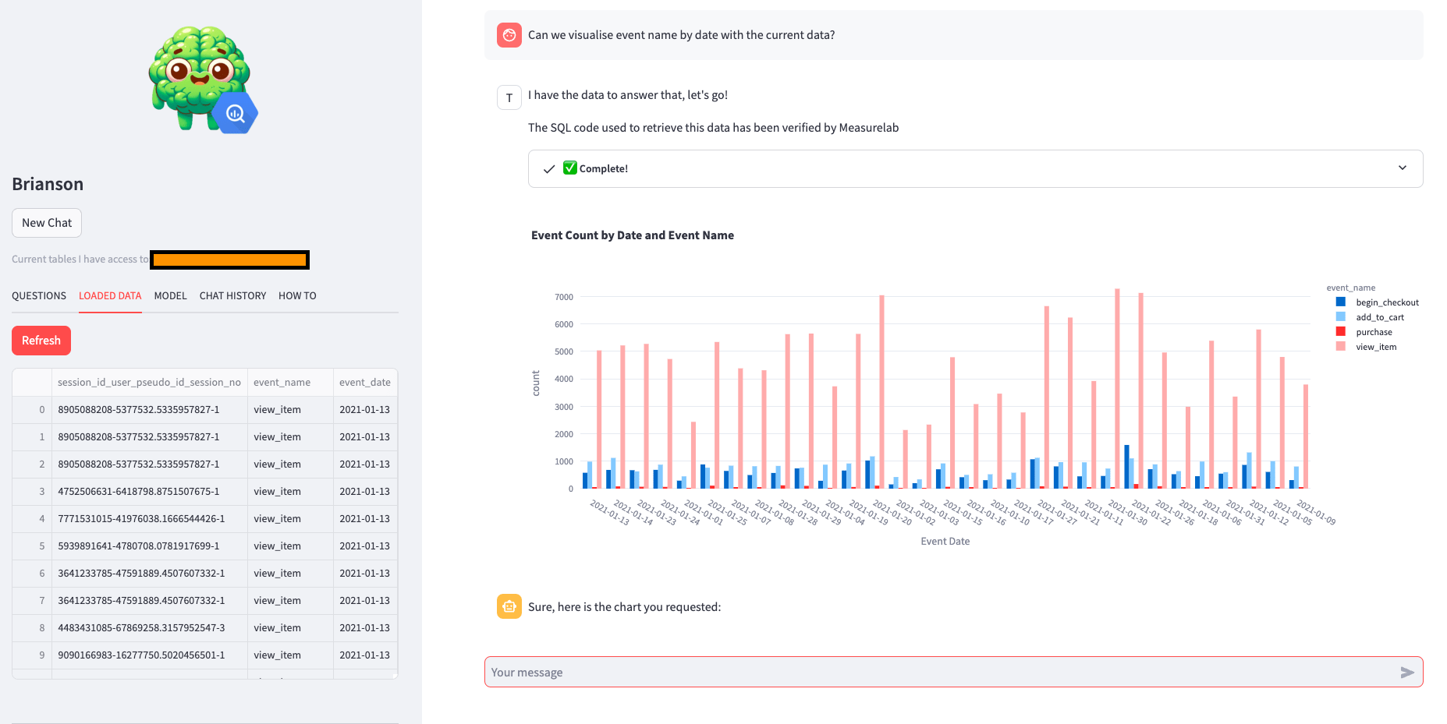Select session cell 4483431085-67869258.3157952547-3
Viewport: 1447px width, 724px height.
point(149,628)
